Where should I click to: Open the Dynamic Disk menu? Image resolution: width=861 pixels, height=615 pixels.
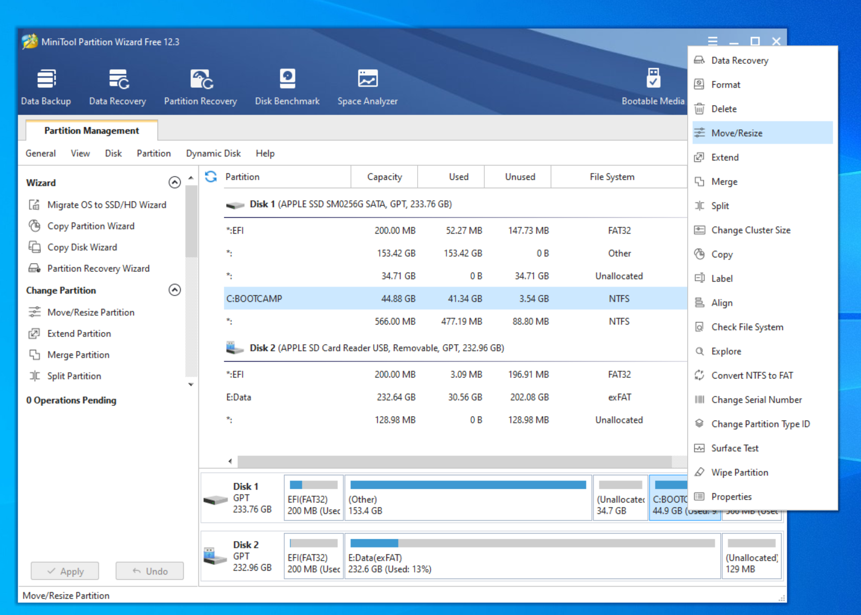[x=213, y=153]
